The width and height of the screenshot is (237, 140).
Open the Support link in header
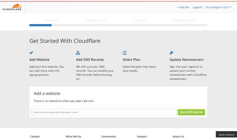pos(197,7)
